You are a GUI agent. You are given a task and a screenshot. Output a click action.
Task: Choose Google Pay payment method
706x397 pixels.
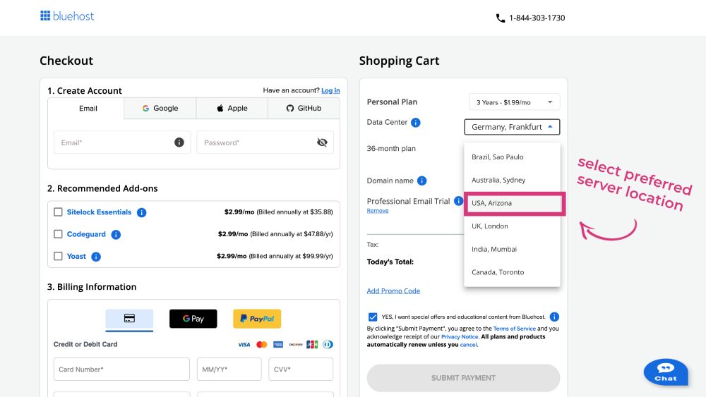(x=193, y=319)
